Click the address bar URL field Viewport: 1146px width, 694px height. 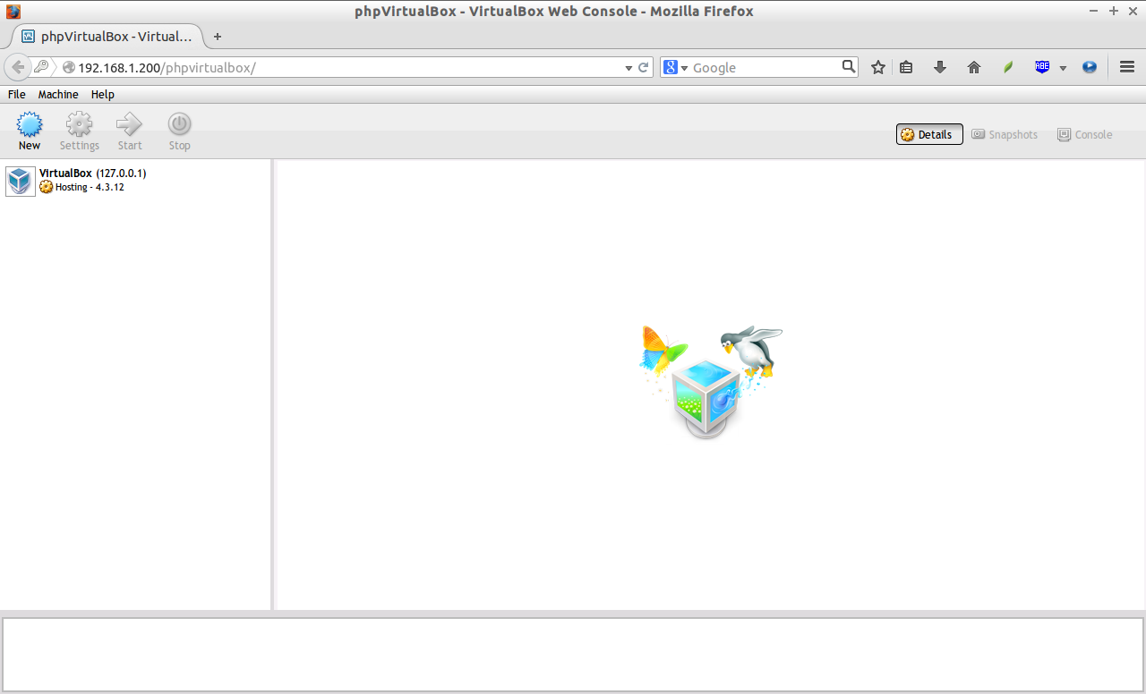tap(349, 67)
